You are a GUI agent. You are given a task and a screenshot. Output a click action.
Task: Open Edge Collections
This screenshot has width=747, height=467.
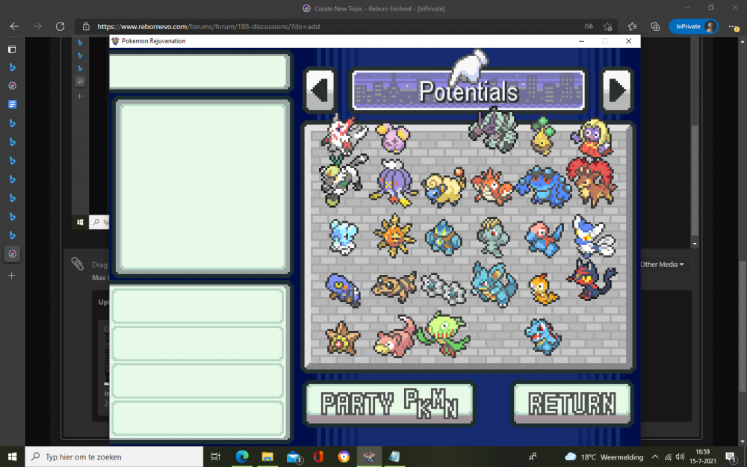656,27
